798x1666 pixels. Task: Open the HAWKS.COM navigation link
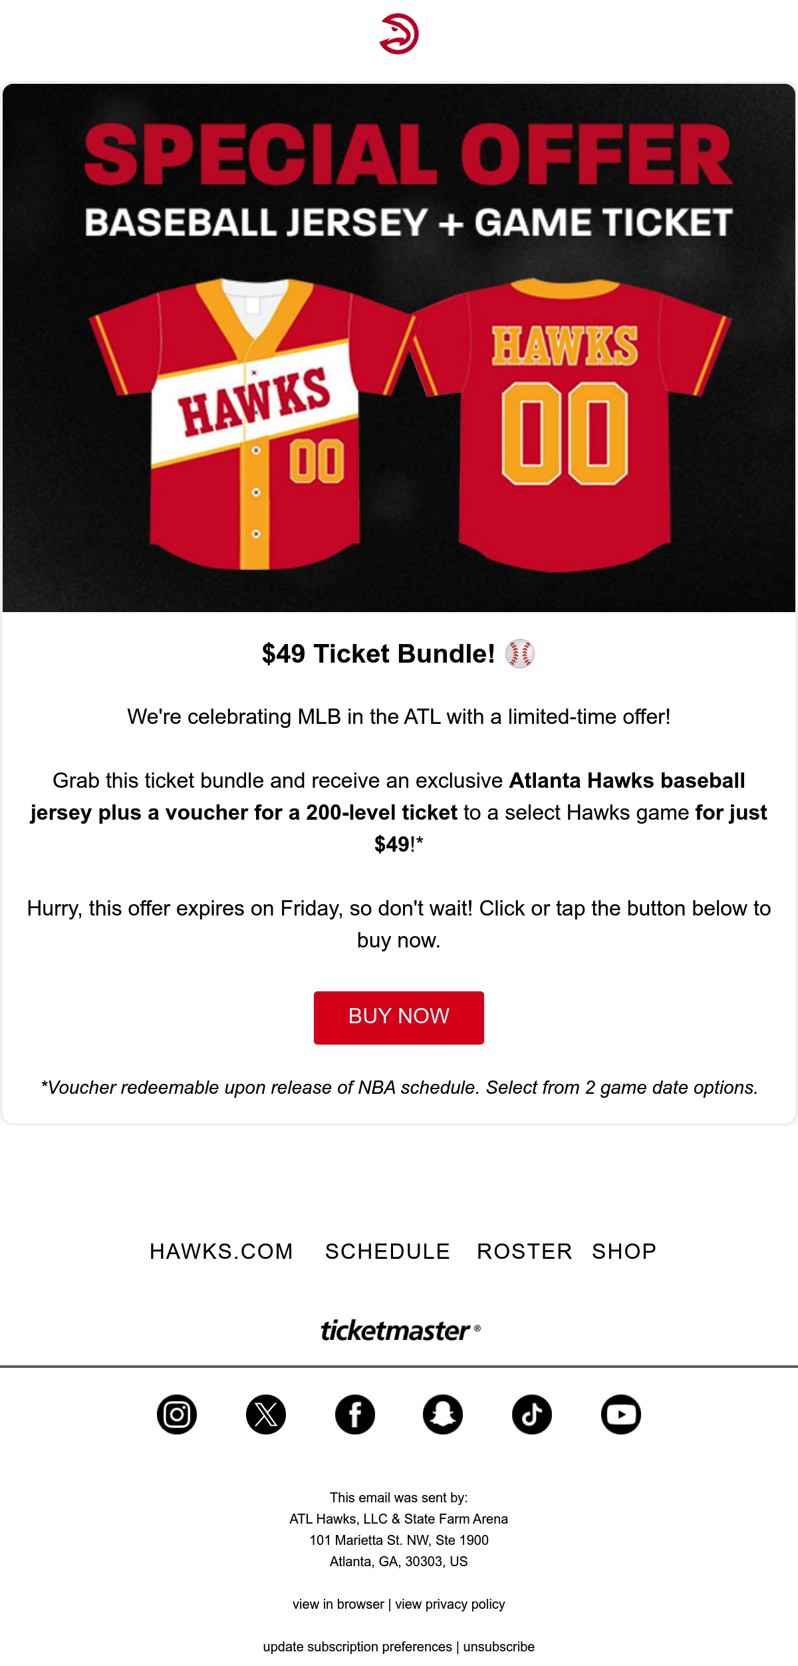[221, 1251]
